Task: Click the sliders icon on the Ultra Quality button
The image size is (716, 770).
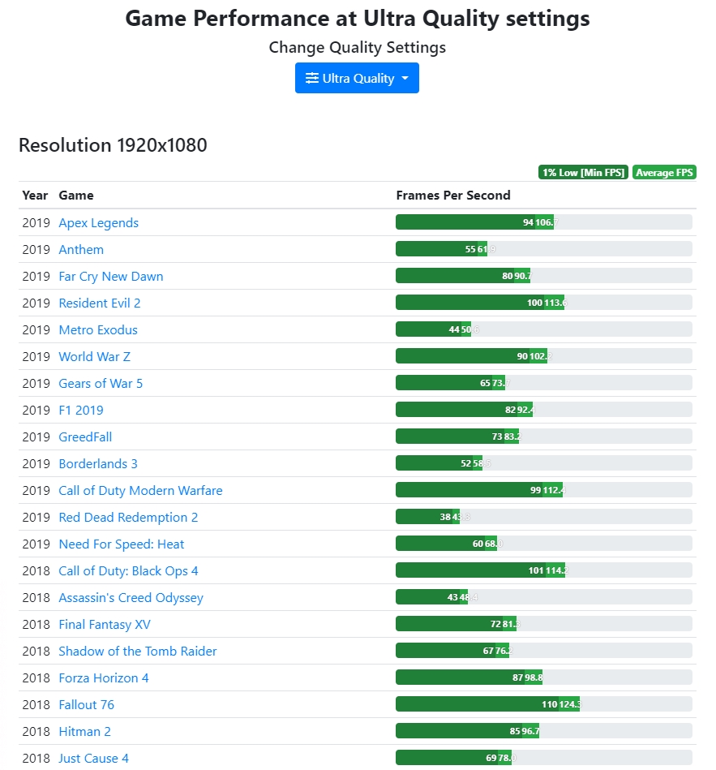Action: click(x=311, y=78)
